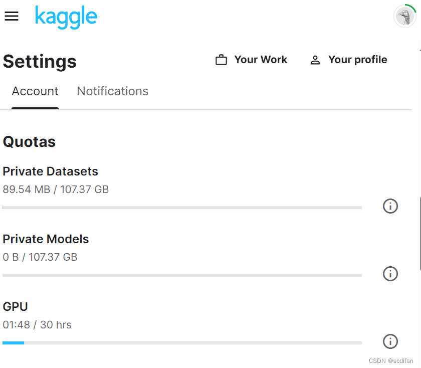The height and width of the screenshot is (368, 421).
Task: Click the person icon beside Your profile
Action: [x=315, y=60]
